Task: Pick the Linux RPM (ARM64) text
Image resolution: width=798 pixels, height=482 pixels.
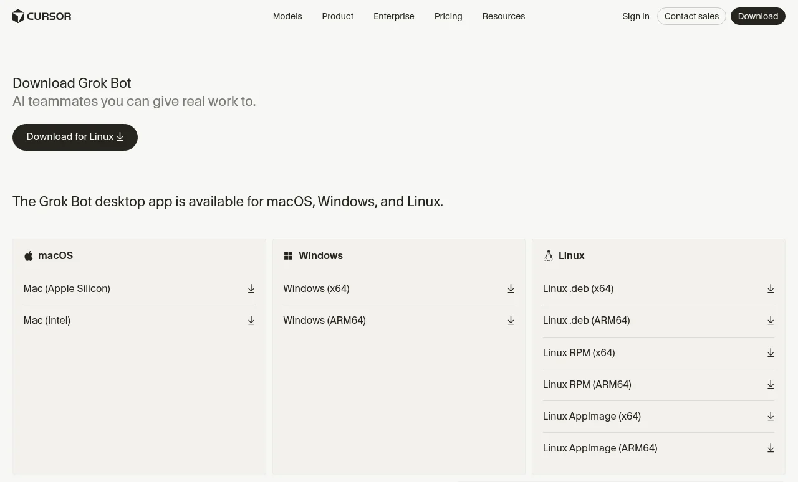Action: pos(587,385)
